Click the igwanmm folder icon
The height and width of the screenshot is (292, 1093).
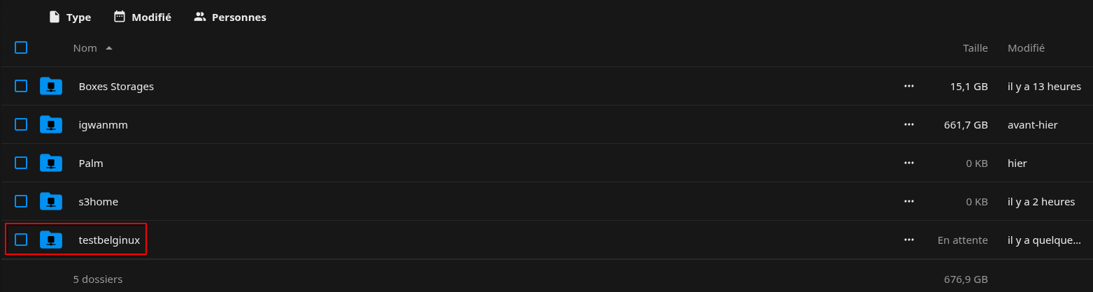(51, 124)
